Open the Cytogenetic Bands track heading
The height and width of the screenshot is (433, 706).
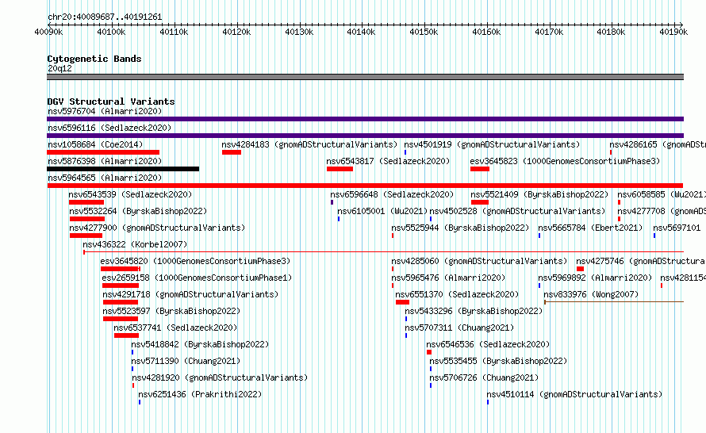[94, 59]
